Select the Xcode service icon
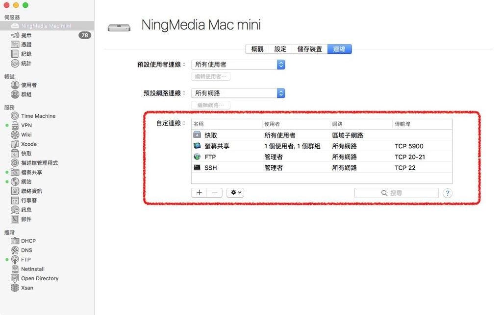The width and height of the screenshot is (502, 315). tap(15, 144)
